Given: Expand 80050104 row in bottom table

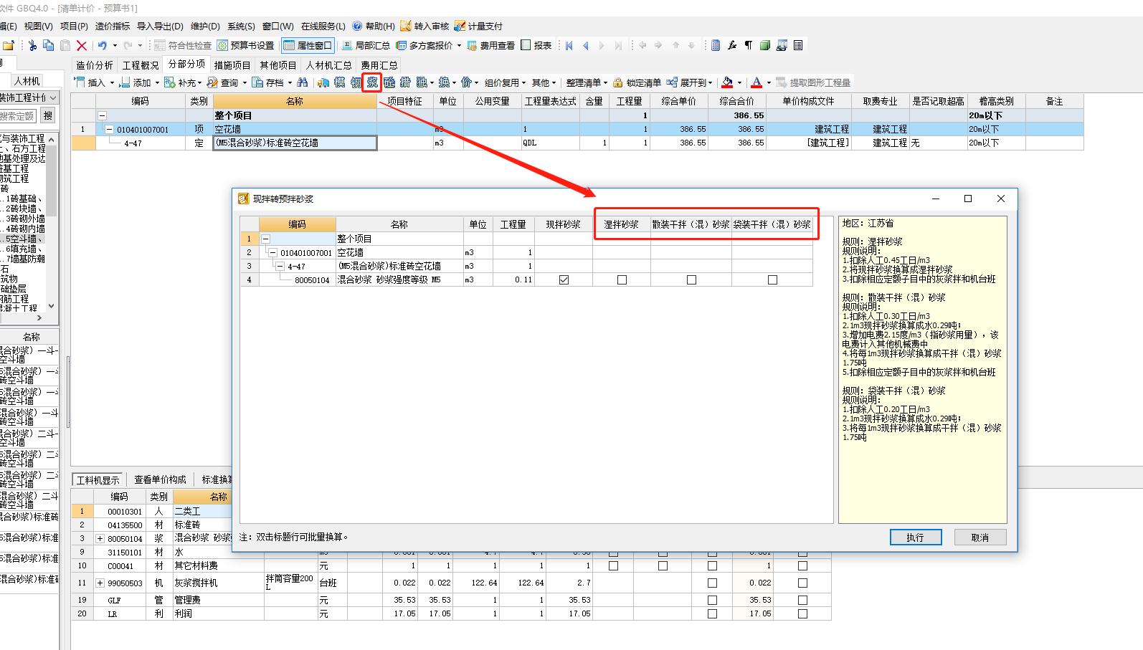Looking at the screenshot, I should (x=100, y=538).
